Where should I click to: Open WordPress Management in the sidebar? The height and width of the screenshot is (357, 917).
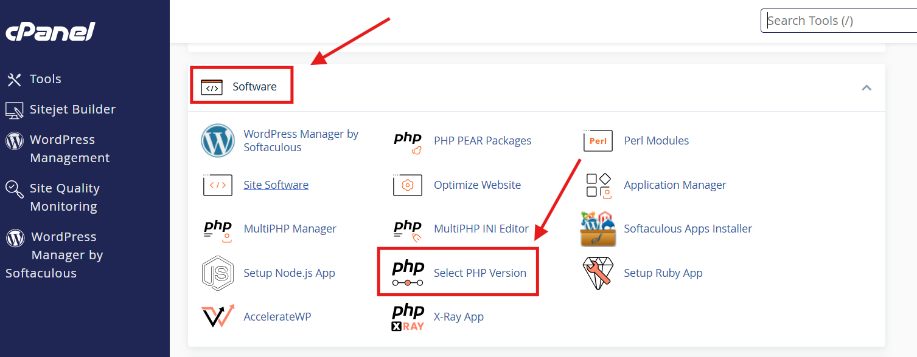click(69, 149)
